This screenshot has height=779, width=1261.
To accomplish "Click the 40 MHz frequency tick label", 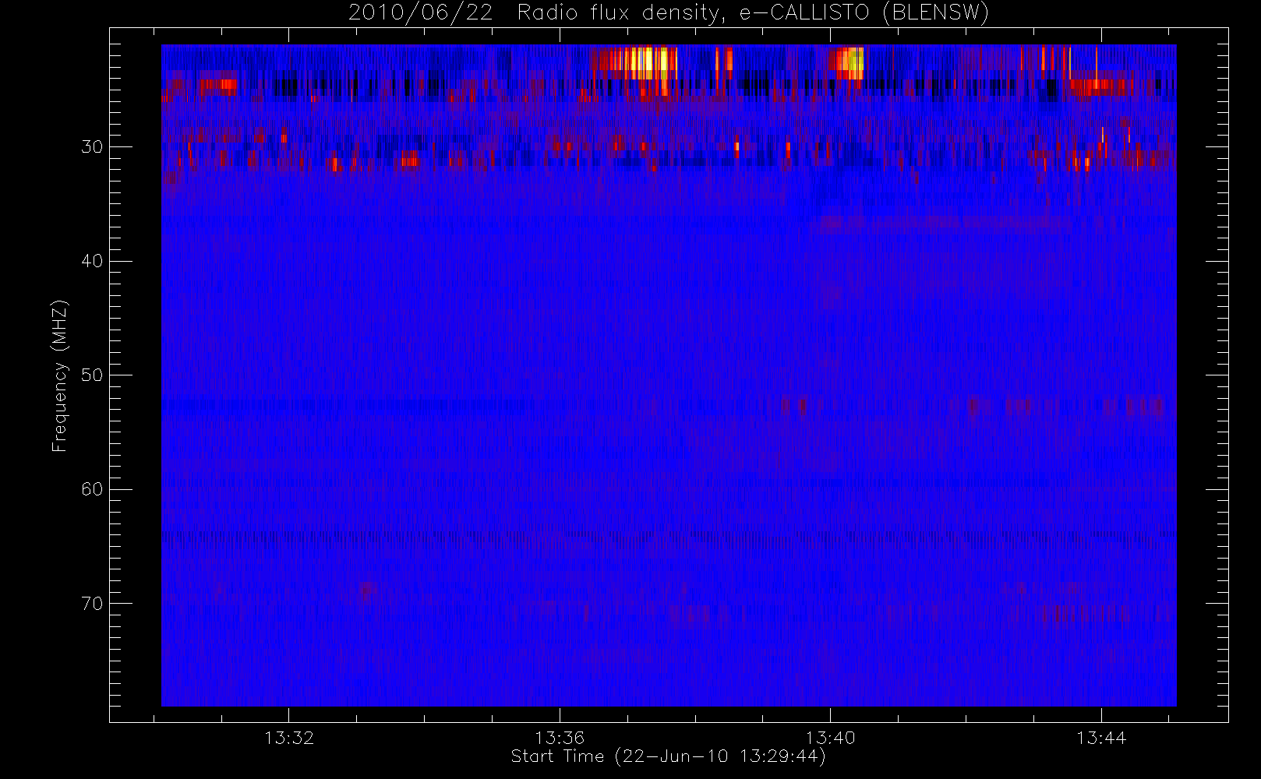I will (92, 261).
